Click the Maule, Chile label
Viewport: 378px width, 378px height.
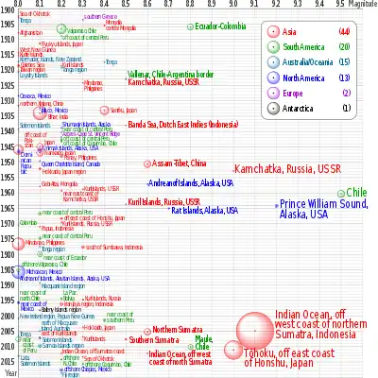(203, 343)
